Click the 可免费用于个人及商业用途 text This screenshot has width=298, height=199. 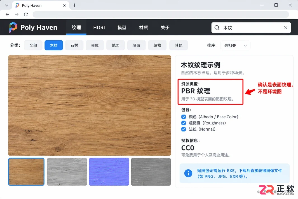207,155
